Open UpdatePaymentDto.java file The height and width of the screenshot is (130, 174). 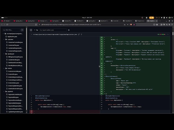click(15, 112)
